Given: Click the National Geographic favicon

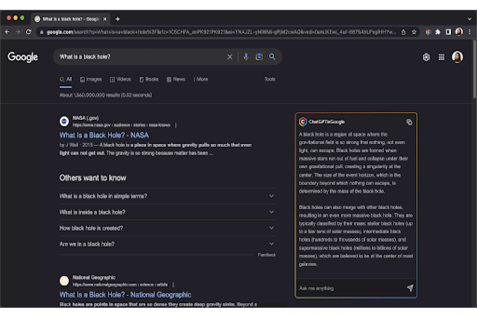Looking at the screenshot, I should (64, 281).
